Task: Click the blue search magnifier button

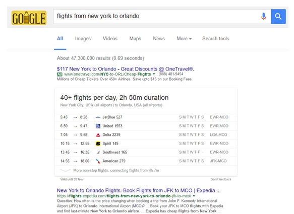Action: click(x=278, y=17)
